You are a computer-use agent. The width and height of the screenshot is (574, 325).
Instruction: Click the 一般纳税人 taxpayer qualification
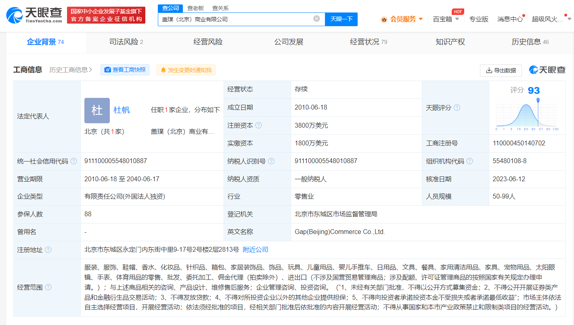click(x=310, y=179)
